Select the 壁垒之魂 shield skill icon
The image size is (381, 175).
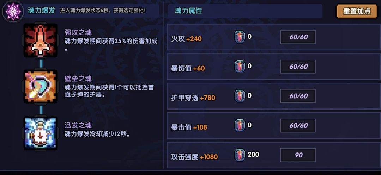pos(41,87)
